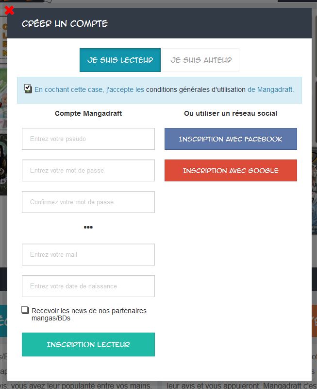Sign up using Inscription avec Google

231,171
